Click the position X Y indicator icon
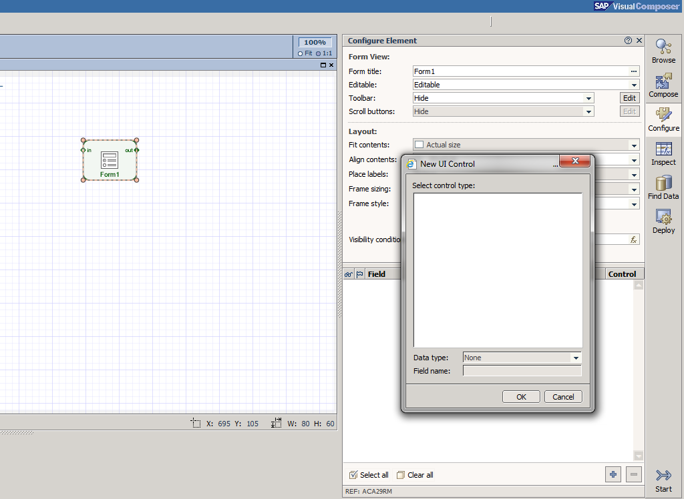The height and width of the screenshot is (499, 684). tap(196, 423)
